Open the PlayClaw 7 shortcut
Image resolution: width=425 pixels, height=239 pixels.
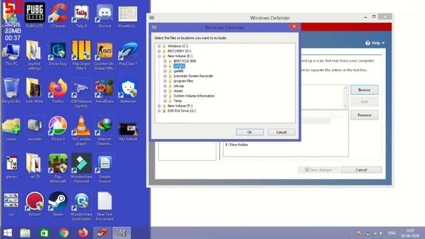click(x=128, y=53)
